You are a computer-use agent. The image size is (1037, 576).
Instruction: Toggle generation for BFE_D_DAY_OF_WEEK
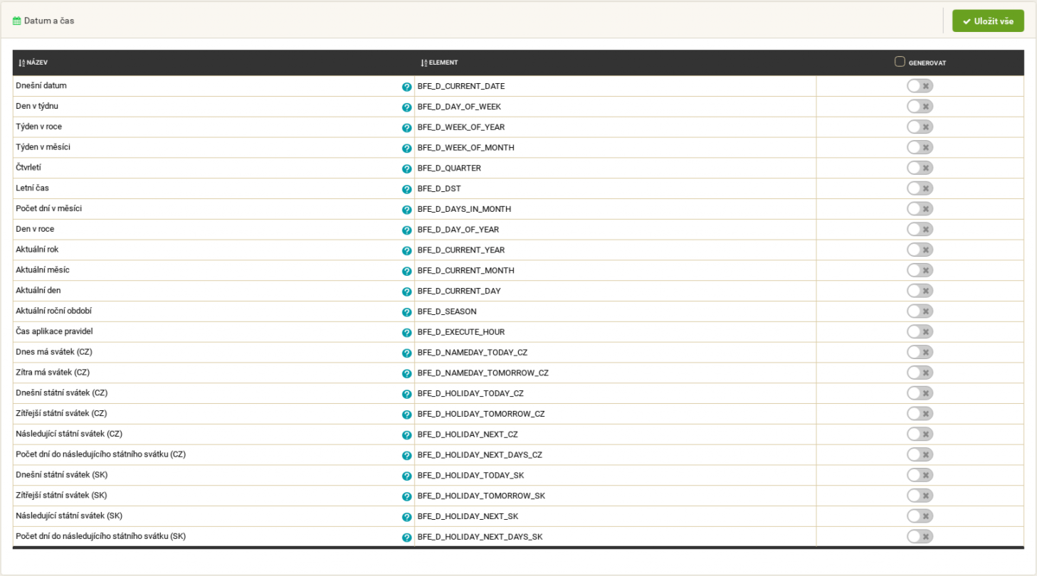click(x=920, y=107)
